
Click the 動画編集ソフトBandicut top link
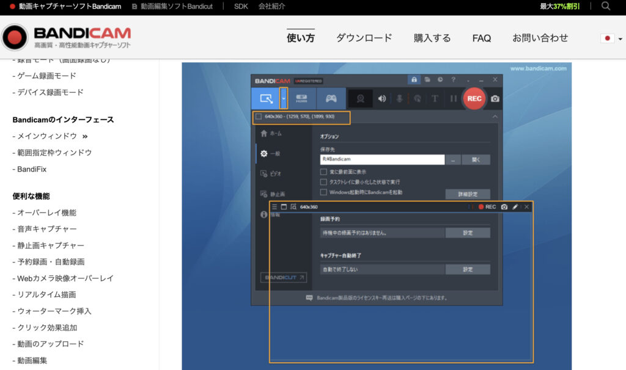click(172, 6)
